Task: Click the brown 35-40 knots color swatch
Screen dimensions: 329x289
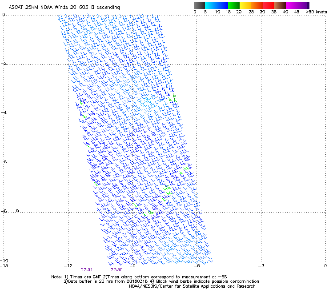Action: [280, 5]
